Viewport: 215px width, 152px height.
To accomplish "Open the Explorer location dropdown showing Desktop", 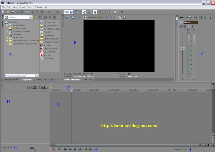I will pyautogui.click(x=31, y=17).
